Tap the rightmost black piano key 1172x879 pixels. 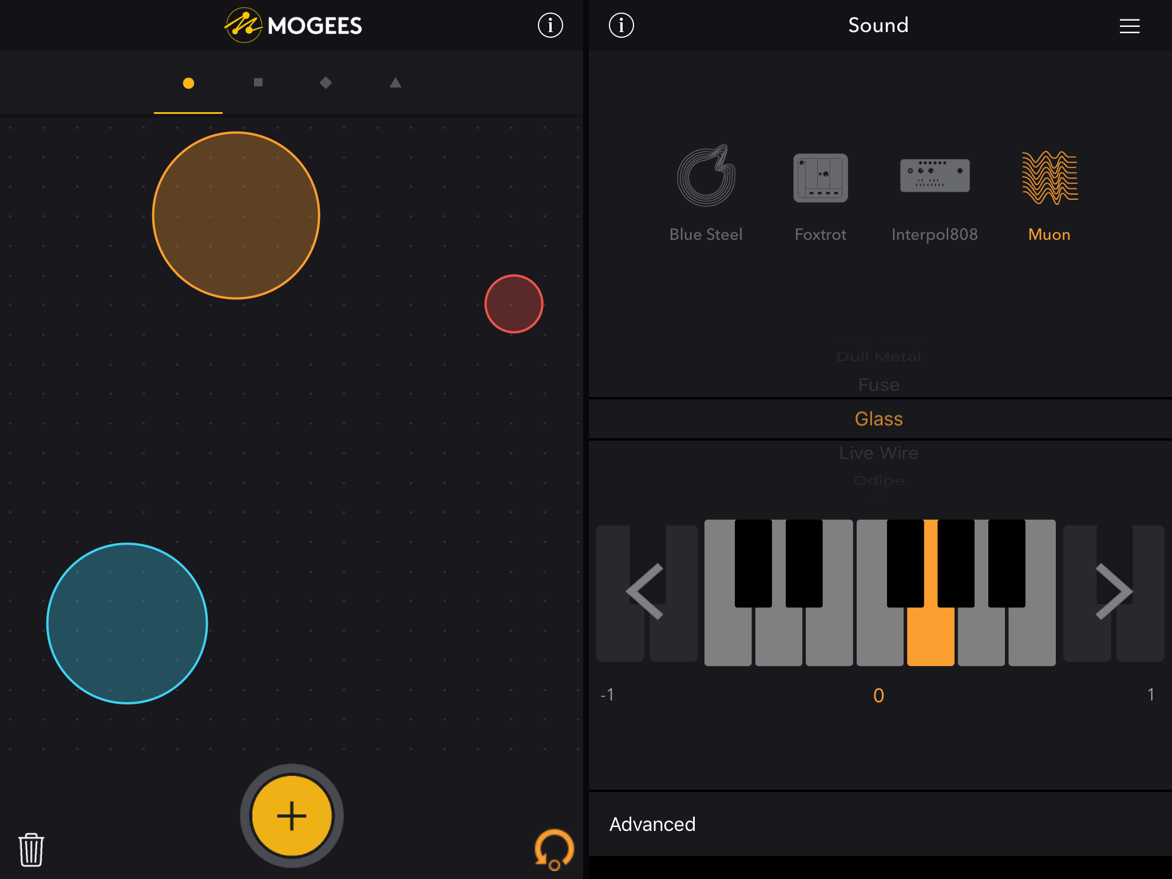1007,563
